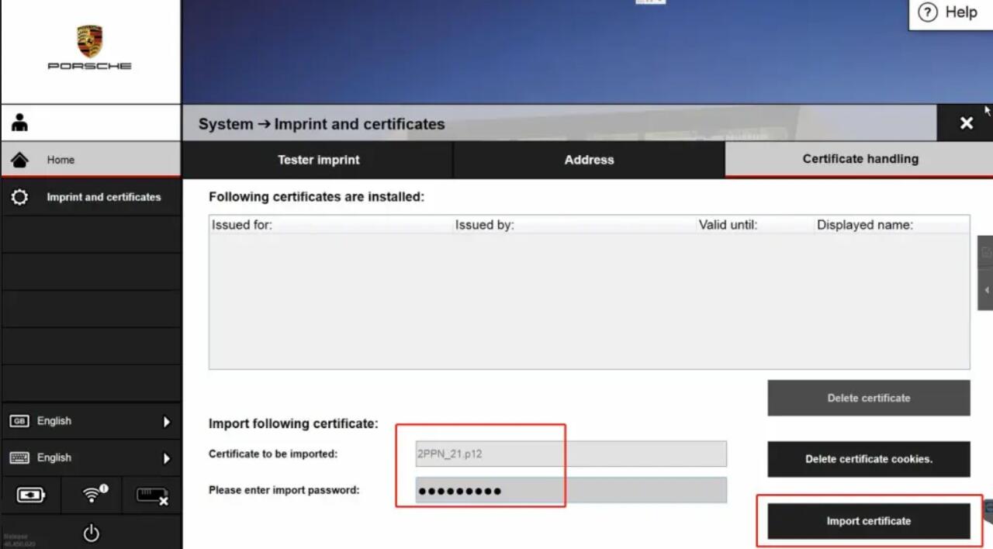Click the Import certificate button
Viewport: 993px width, 549px height.
[869, 521]
